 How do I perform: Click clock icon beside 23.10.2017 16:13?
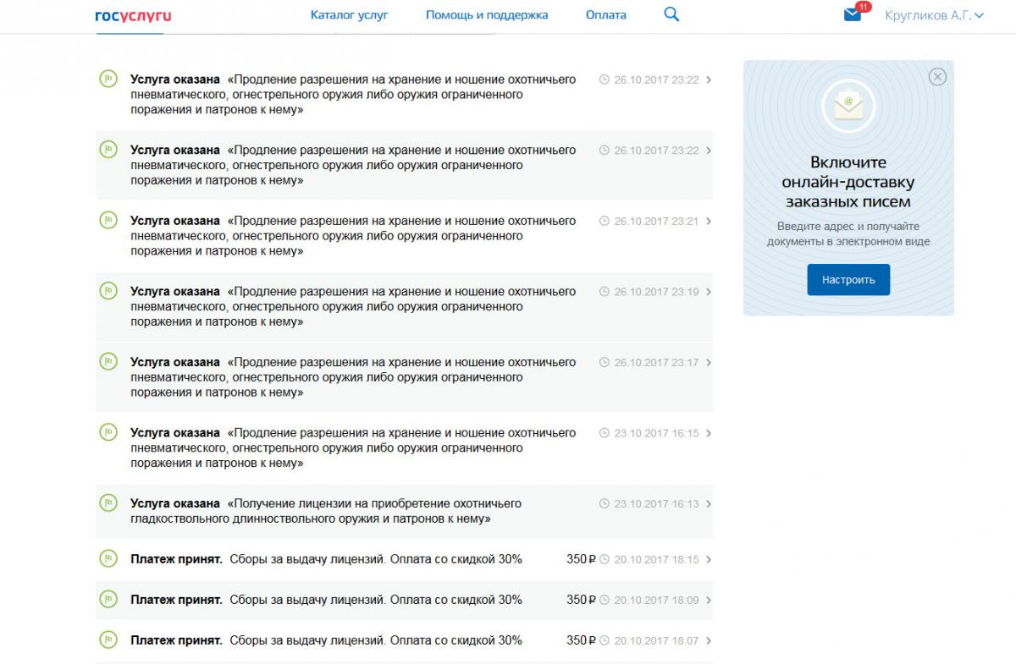point(605,504)
